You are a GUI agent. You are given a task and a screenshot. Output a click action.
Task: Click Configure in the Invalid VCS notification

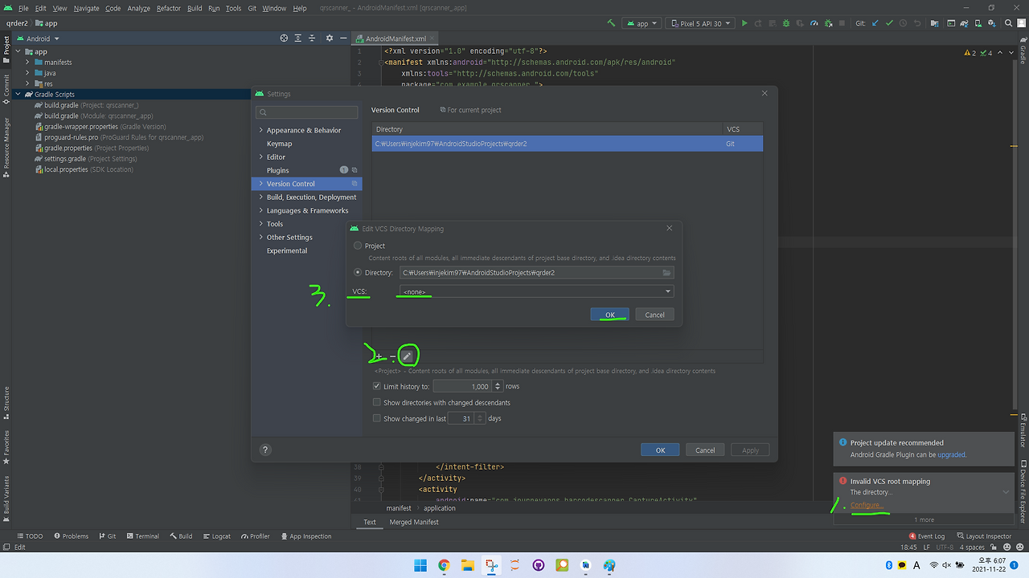click(866, 505)
